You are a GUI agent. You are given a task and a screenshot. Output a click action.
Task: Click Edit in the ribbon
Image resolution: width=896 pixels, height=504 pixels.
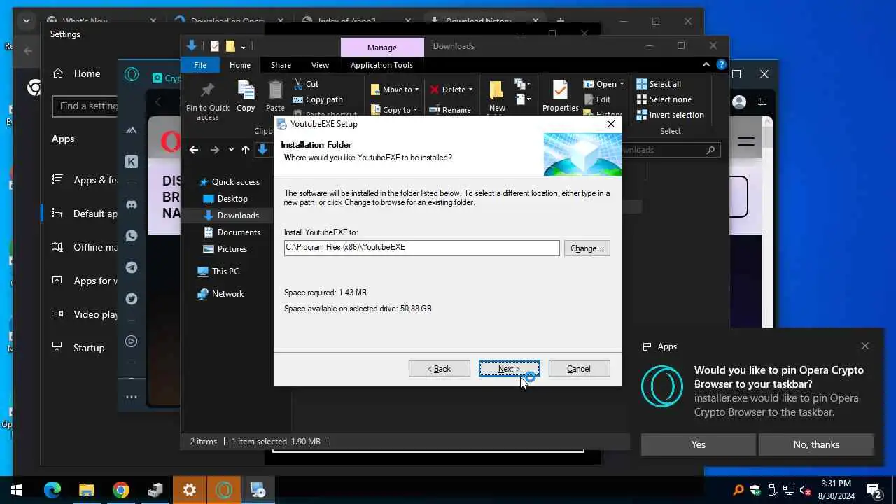[x=597, y=99]
